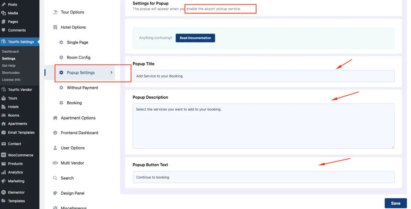Click the Hotels building icon in sidebar

(x=3, y=107)
